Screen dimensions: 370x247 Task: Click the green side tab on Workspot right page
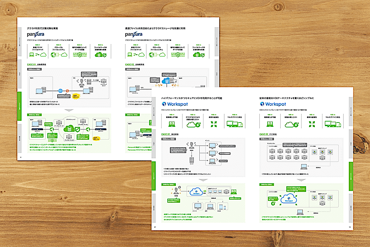pyautogui.click(x=351, y=176)
